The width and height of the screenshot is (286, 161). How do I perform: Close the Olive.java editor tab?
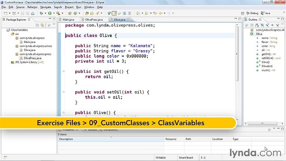click(x=128, y=19)
